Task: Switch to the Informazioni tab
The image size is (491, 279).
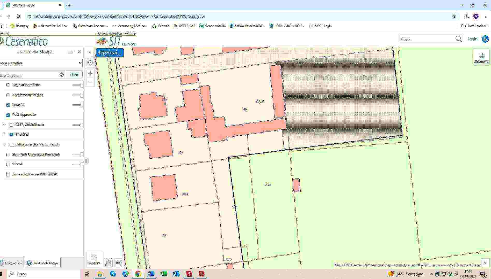Action: (12, 263)
